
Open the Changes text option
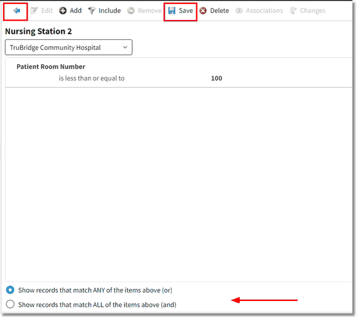click(312, 11)
